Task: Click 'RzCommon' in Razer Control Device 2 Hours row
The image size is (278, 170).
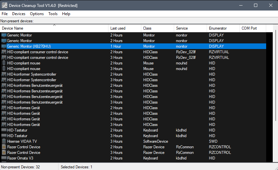Action: point(185,147)
